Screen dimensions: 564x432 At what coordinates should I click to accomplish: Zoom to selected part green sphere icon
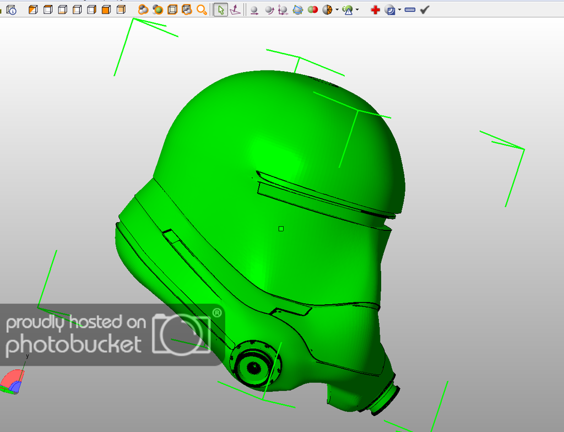tap(158, 10)
